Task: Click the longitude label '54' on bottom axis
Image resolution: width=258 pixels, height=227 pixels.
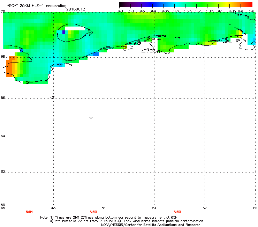Action: [154, 208]
